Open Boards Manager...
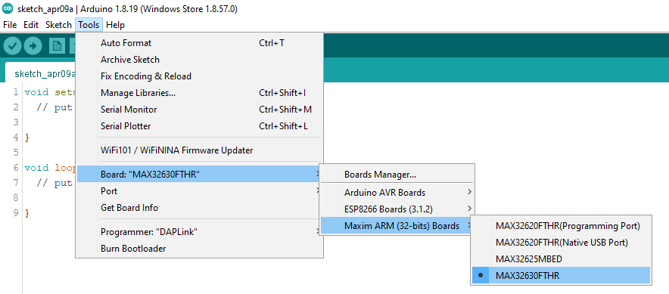The height and width of the screenshot is (294, 669). click(x=397, y=175)
